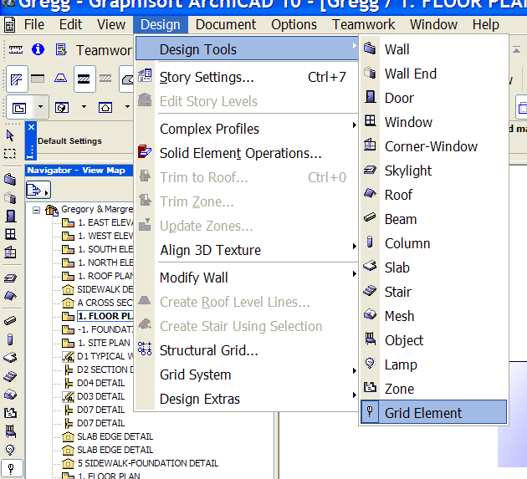This screenshot has width=527, height=479.
Task: Select Slab from submenu
Action: pos(433,268)
